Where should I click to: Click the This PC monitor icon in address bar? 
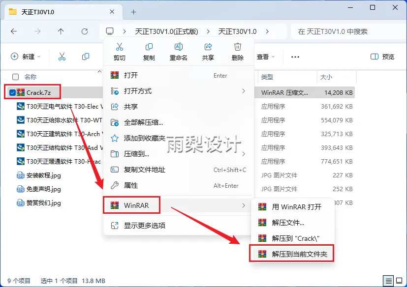[x=110, y=31]
